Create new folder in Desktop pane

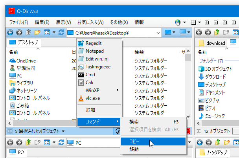click(x=37, y=33)
